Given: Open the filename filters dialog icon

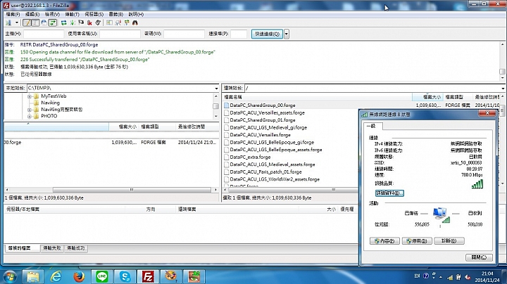Looking at the screenshot, I should pos(109,22).
